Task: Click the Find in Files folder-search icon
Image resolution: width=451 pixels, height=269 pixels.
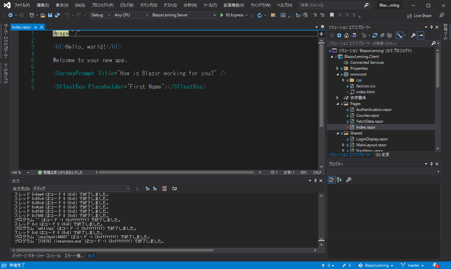Action: tap(273, 15)
